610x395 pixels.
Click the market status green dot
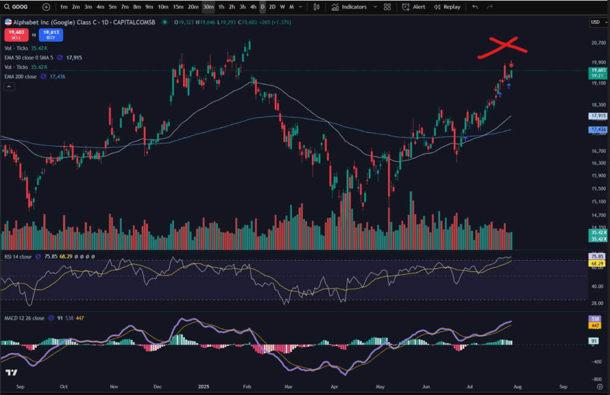click(x=165, y=22)
